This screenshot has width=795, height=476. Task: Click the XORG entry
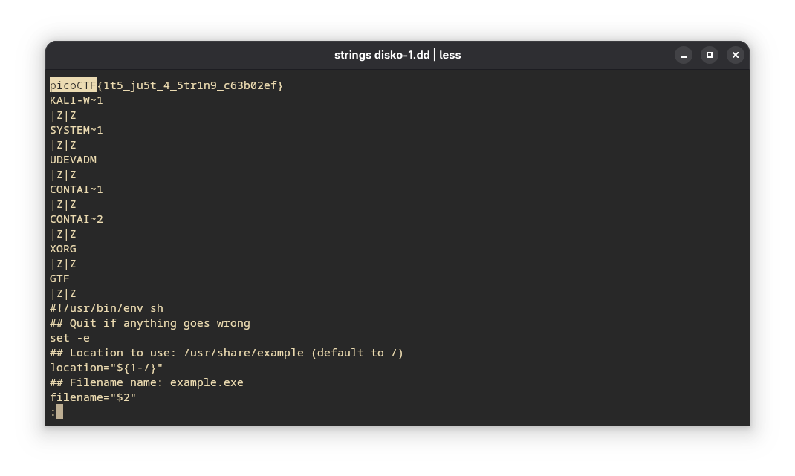63,249
